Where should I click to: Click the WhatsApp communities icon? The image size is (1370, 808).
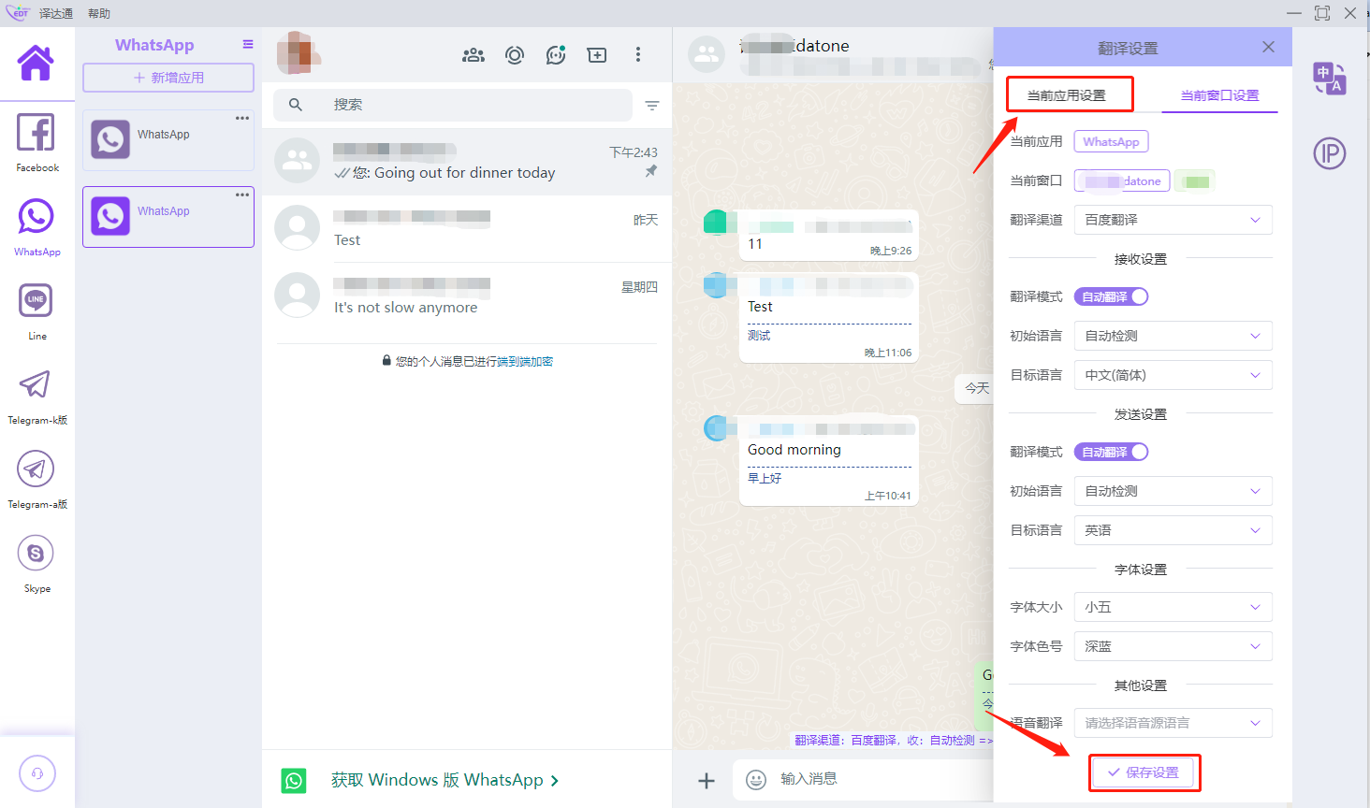pyautogui.click(x=474, y=55)
